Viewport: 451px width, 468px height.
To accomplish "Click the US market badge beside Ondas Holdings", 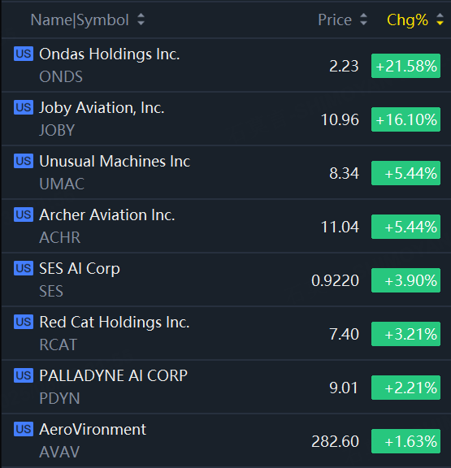I will (x=24, y=54).
